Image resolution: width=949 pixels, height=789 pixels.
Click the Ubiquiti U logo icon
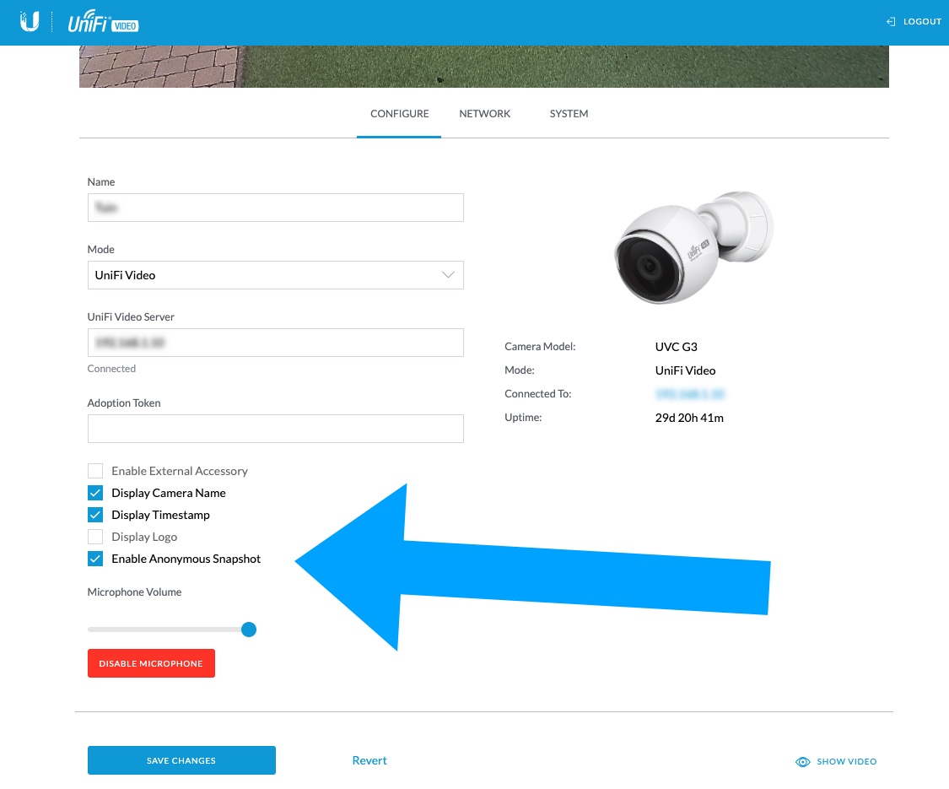(x=29, y=22)
